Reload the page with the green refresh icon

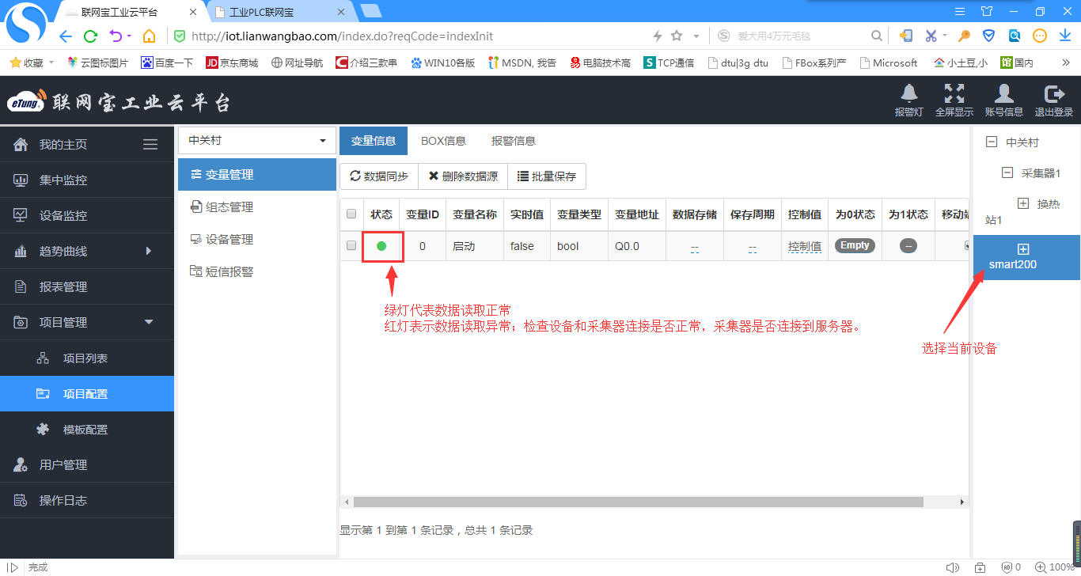click(90, 36)
